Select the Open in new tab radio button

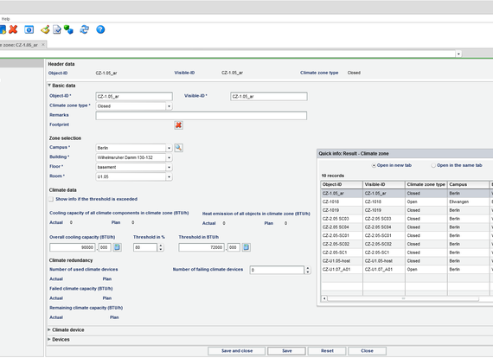tap(374, 165)
